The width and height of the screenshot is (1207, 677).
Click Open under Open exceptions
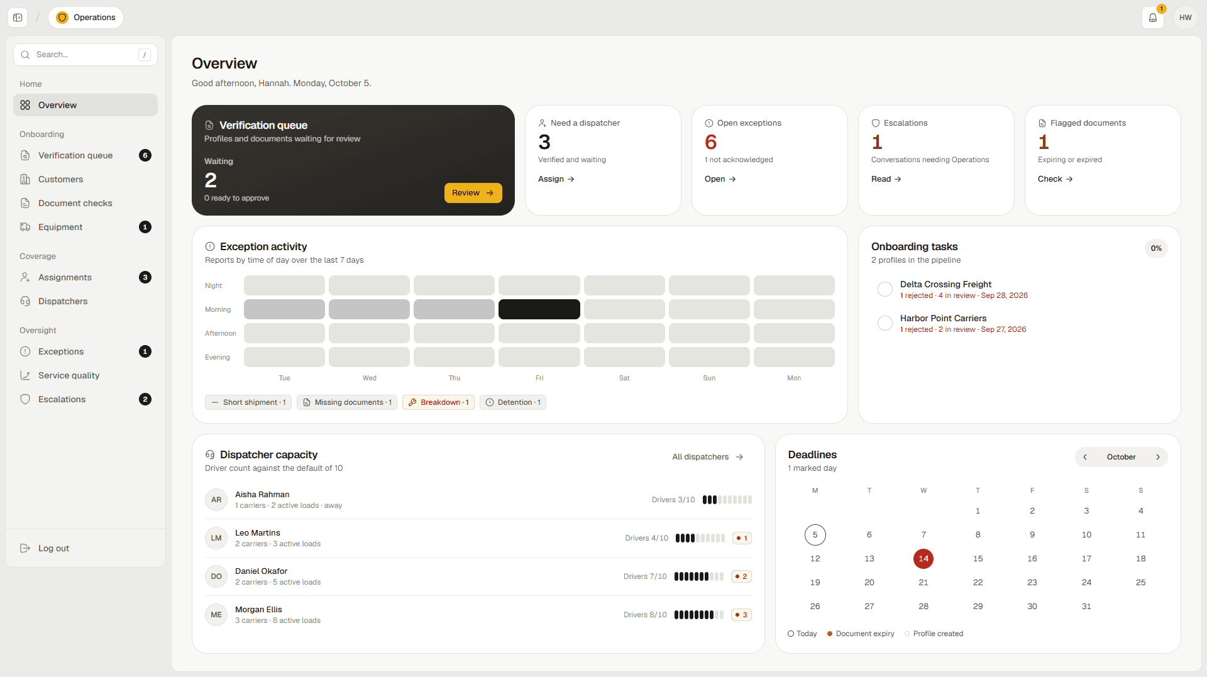coord(720,179)
